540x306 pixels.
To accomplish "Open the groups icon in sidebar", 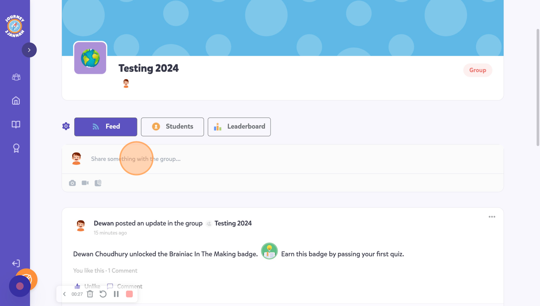I will (x=16, y=77).
